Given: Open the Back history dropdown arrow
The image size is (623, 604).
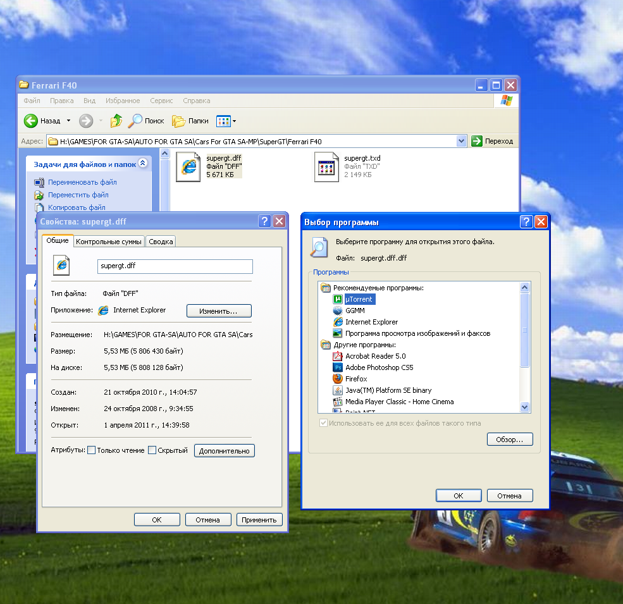Looking at the screenshot, I should (x=68, y=121).
